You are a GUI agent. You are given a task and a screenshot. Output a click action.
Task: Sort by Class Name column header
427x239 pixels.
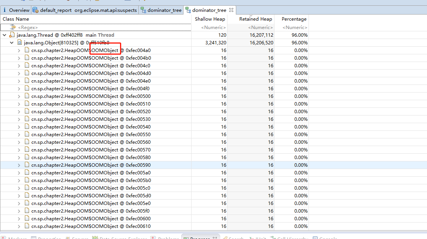tap(16, 19)
